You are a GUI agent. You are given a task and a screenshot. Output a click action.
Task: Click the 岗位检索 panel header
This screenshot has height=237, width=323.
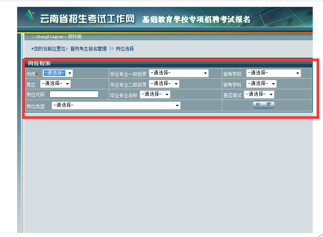(x=40, y=63)
